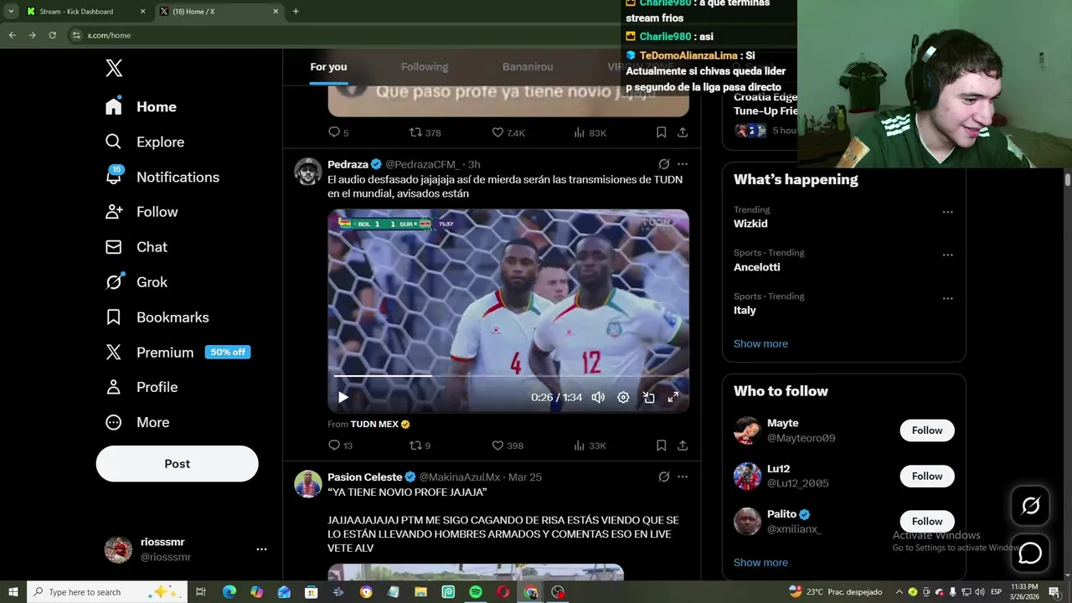Click the taskbar search box
The height and width of the screenshot is (603, 1072).
106,592
